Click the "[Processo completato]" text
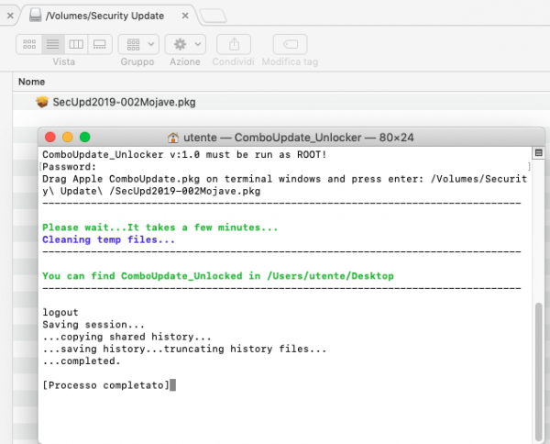The image size is (550, 444). (x=106, y=385)
